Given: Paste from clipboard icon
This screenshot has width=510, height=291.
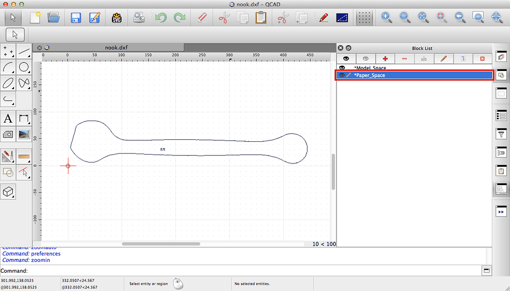Looking at the screenshot, I should (261, 18).
